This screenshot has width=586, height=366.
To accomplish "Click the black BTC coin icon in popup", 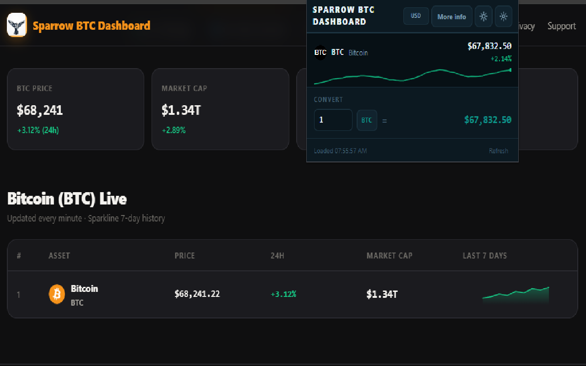I will tap(320, 53).
